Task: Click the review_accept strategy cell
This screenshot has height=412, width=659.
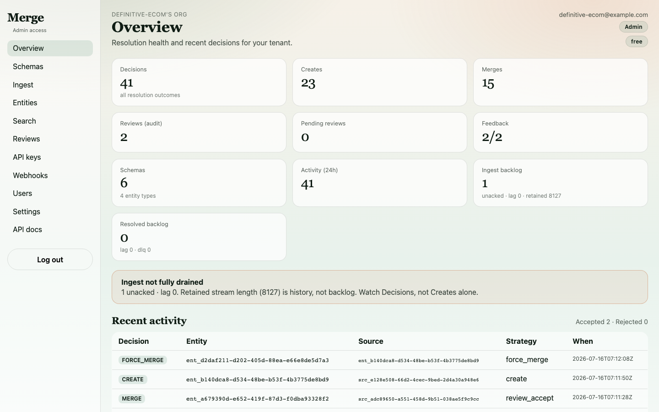Action: point(530,398)
